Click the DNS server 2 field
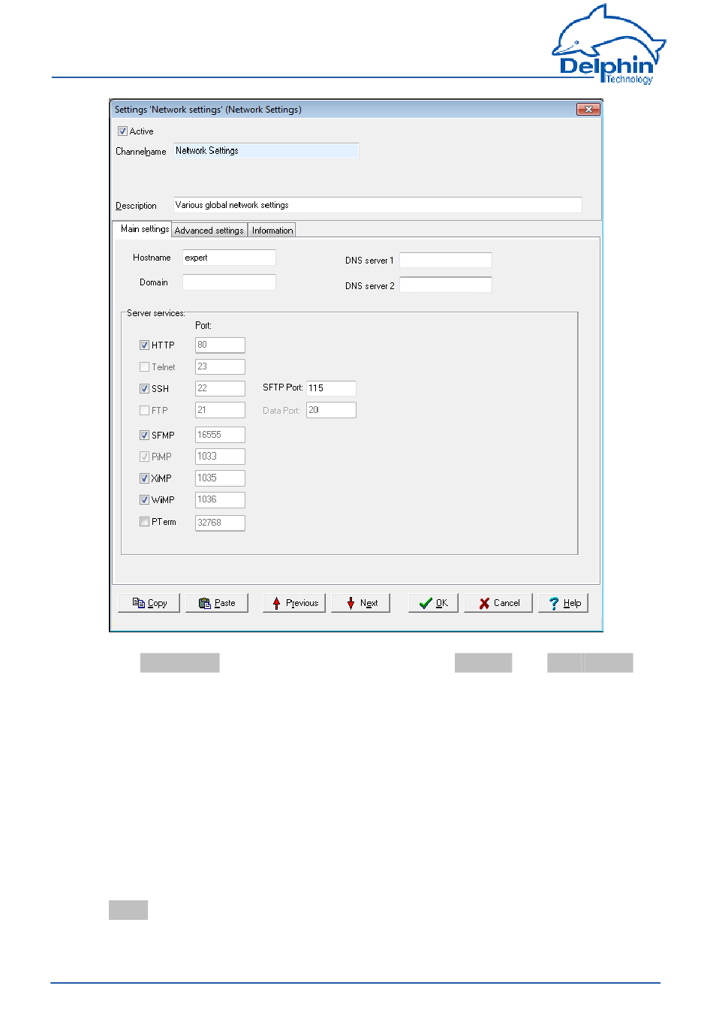Image resolution: width=713 pixels, height=1019 pixels. pos(446,285)
